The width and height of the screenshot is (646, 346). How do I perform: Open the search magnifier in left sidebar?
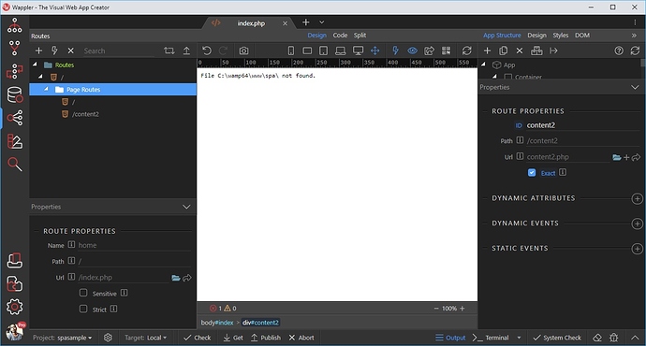14,165
